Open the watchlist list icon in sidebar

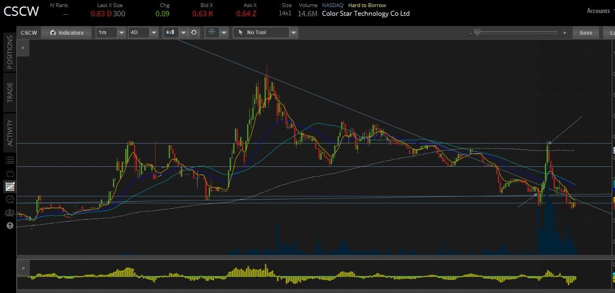[10, 160]
